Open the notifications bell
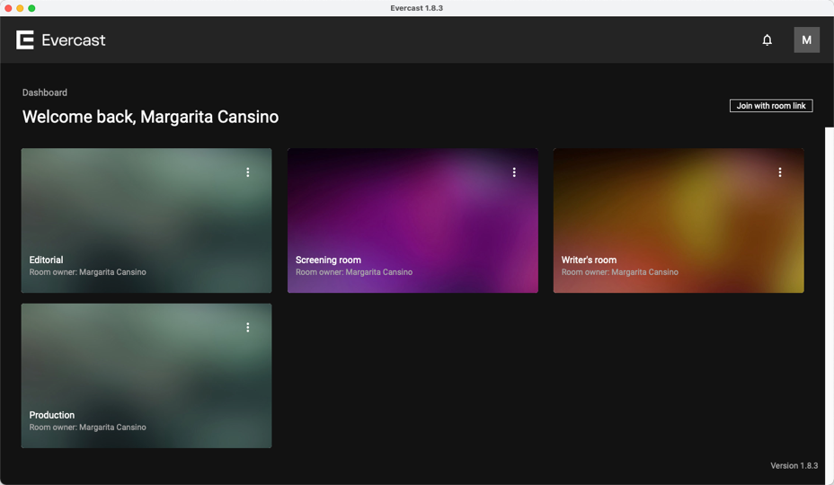The image size is (834, 485). coord(767,40)
